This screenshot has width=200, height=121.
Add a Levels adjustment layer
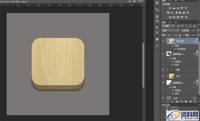tap(174, 8)
